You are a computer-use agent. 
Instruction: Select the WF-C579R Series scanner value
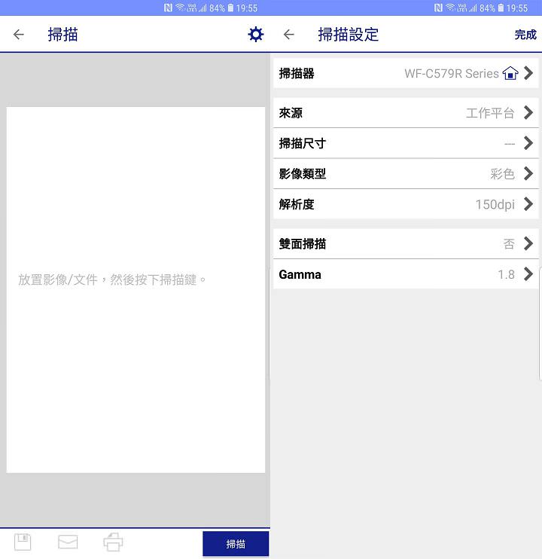(x=452, y=73)
